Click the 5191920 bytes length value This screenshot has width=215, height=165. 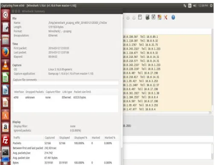coord(56,27)
